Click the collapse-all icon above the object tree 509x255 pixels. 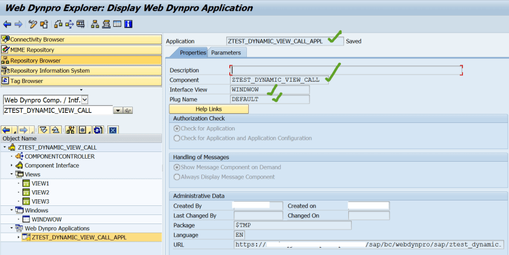pyautogui.click(x=56, y=130)
